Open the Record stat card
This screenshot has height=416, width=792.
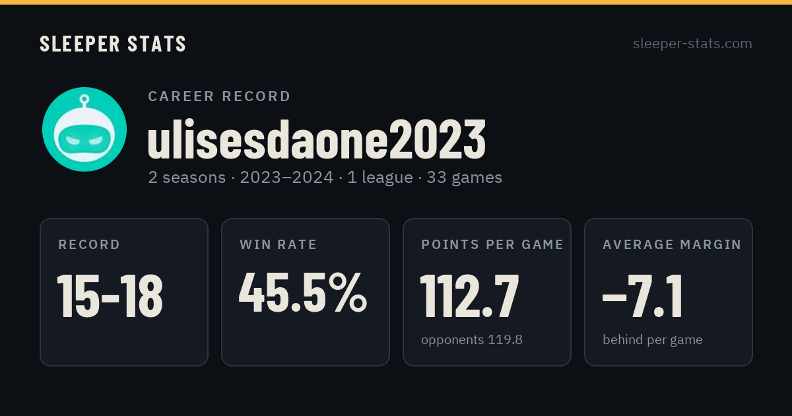(124, 292)
